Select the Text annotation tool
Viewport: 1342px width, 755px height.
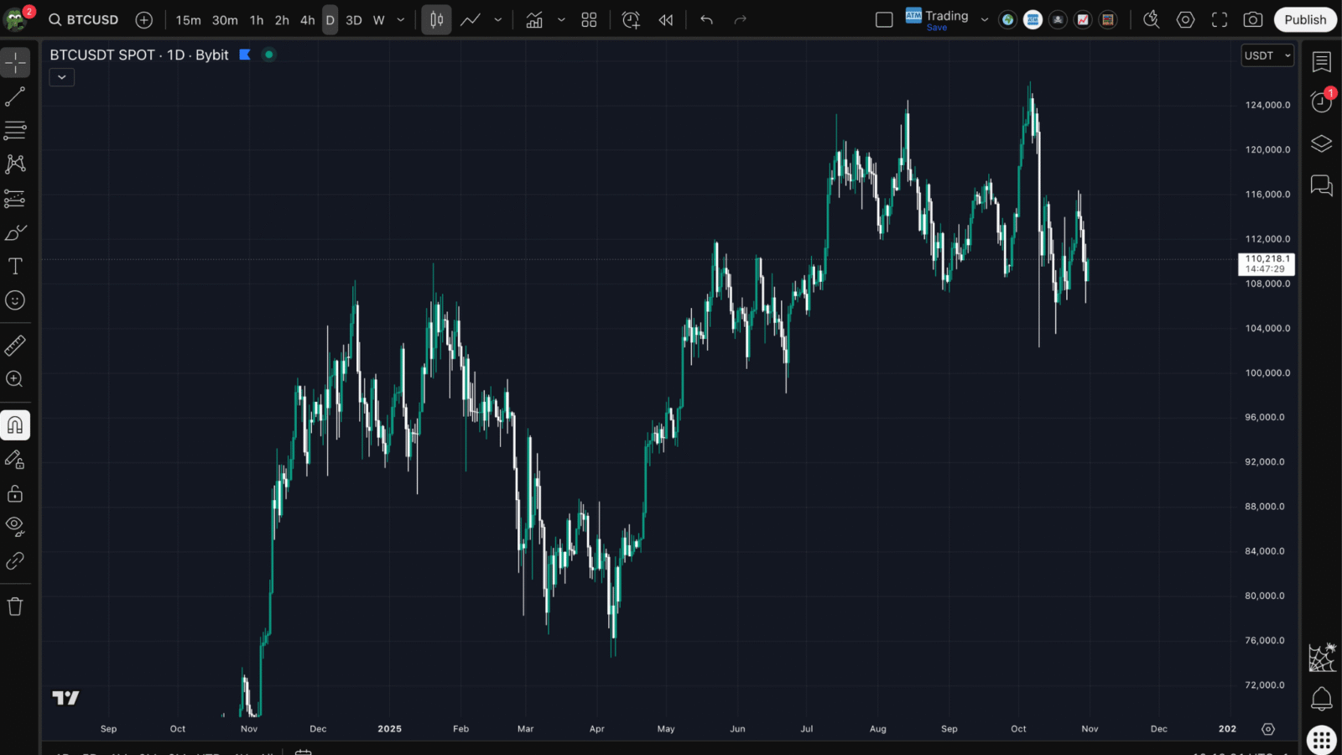point(15,267)
